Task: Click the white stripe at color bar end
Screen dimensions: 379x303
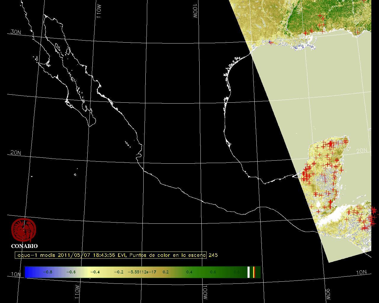Action: pos(249,272)
